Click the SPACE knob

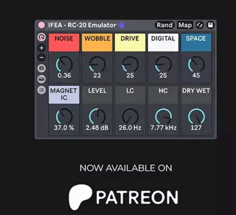[x=196, y=64]
